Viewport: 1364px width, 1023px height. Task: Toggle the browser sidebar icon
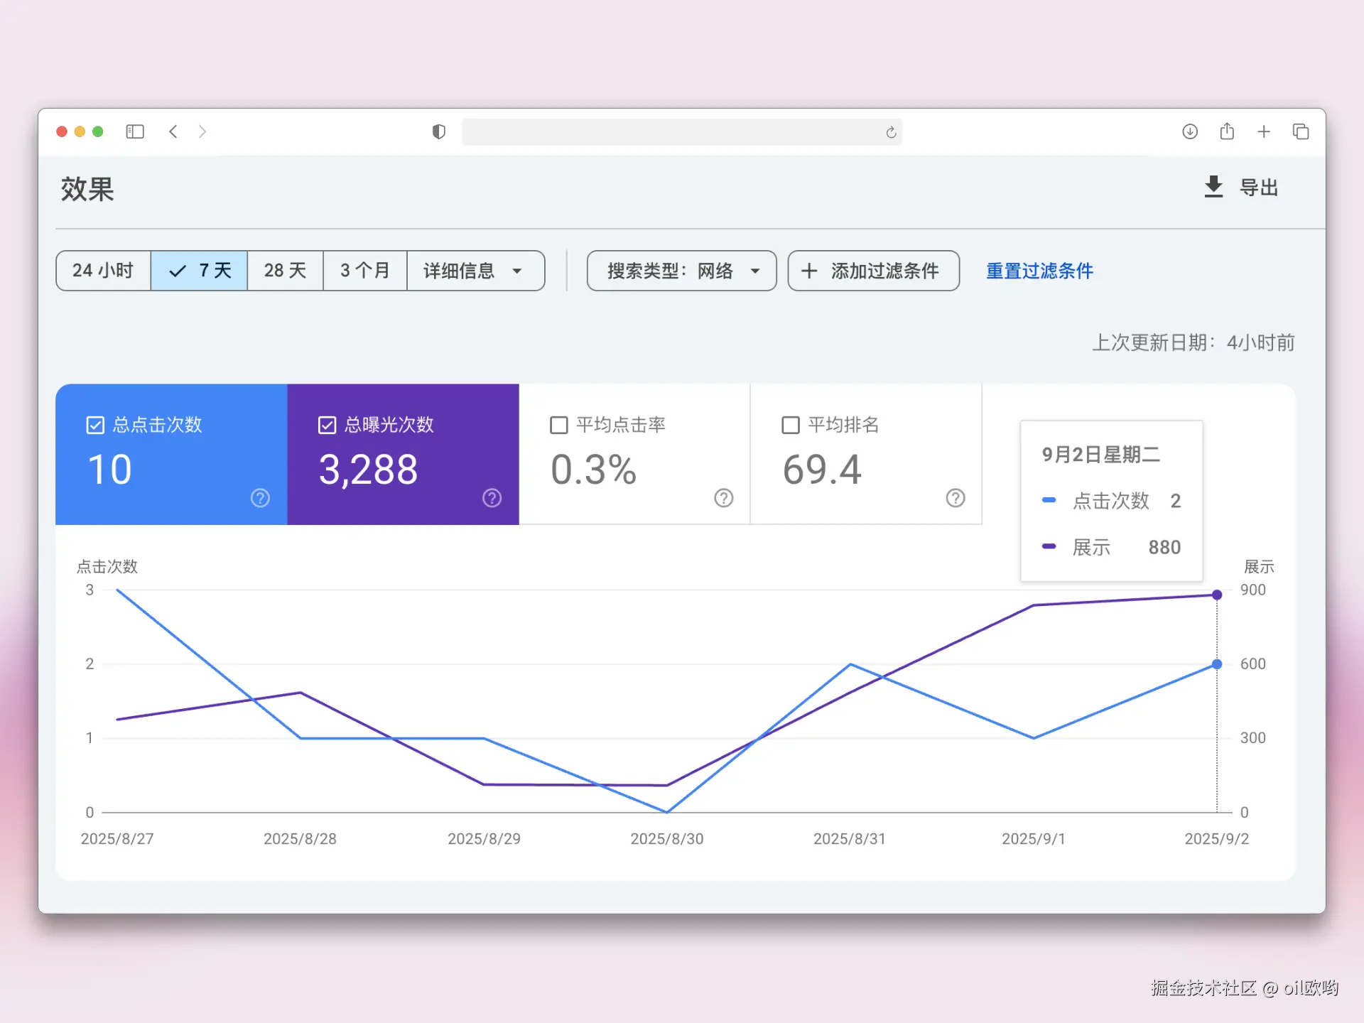pos(135,131)
